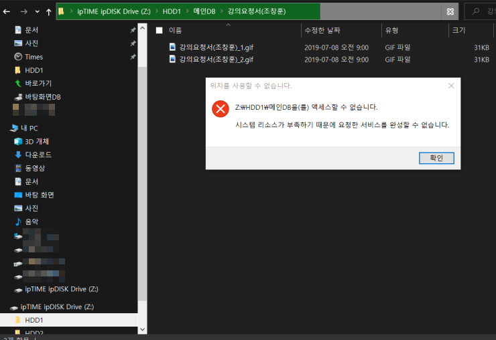
Task: Select 내 PC in navigation pane
Action: 29,128
